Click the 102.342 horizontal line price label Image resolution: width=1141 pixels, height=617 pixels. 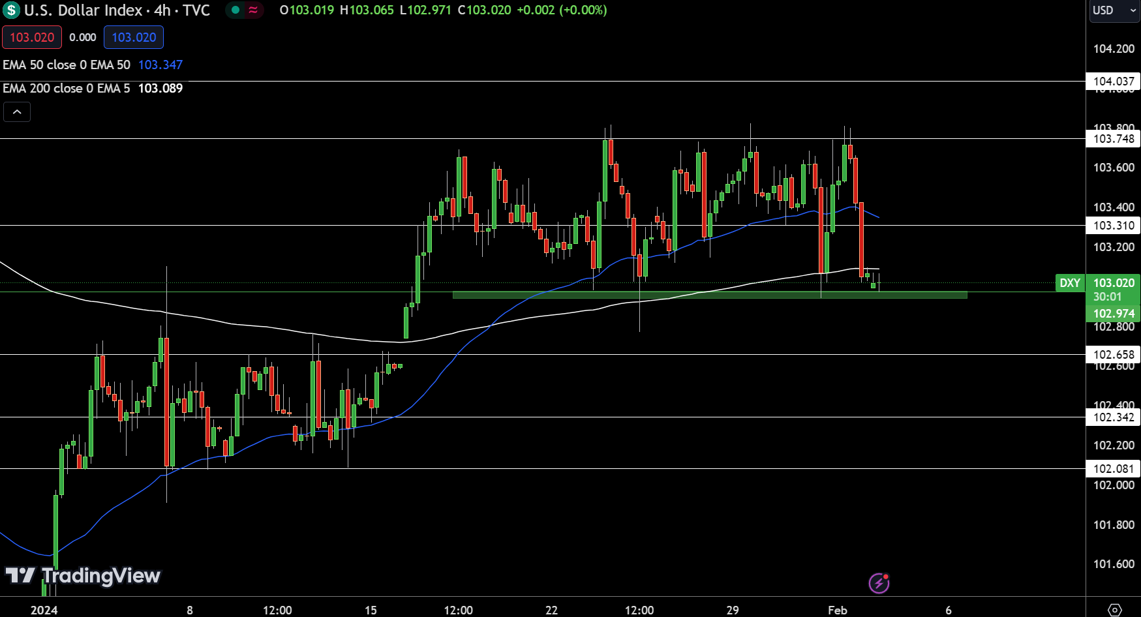click(x=1114, y=417)
